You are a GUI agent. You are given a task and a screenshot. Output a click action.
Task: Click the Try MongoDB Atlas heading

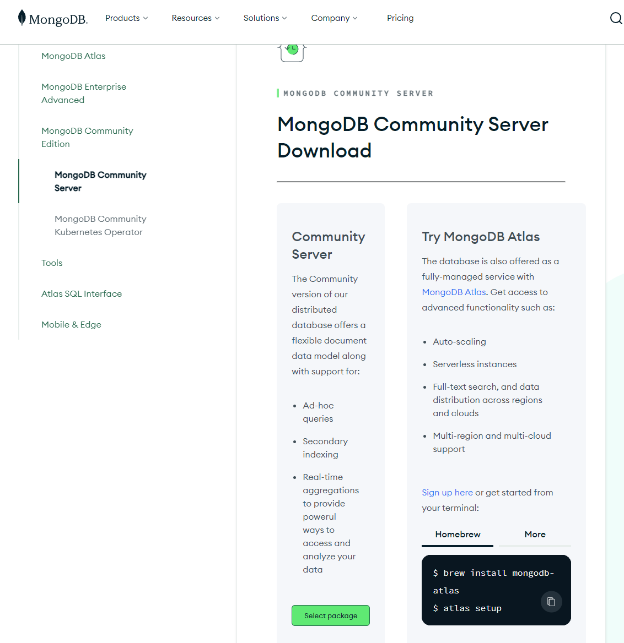[481, 237]
